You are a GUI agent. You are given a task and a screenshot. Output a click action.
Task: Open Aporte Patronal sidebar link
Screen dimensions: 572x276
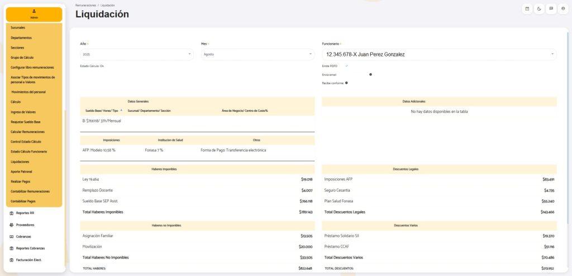(x=21, y=172)
